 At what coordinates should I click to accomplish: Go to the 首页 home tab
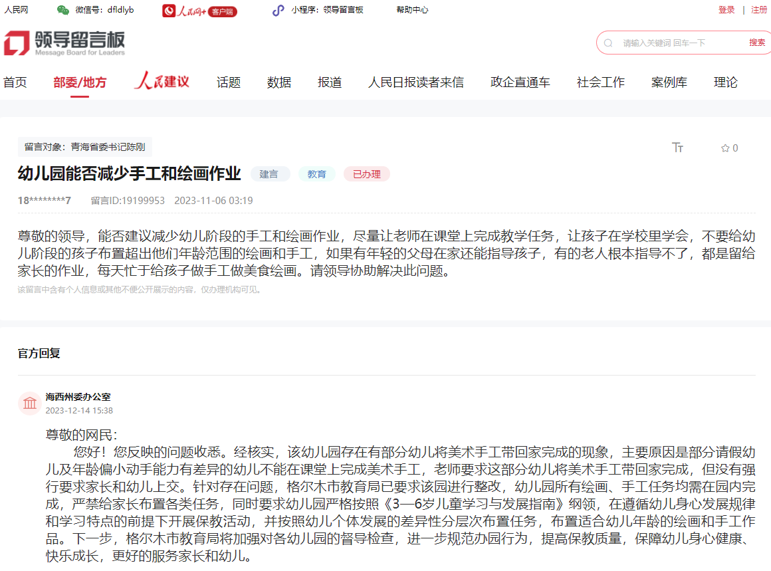coord(15,82)
